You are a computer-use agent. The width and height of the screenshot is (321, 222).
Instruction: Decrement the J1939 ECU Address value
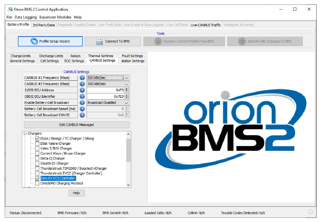pyautogui.click(x=127, y=91)
